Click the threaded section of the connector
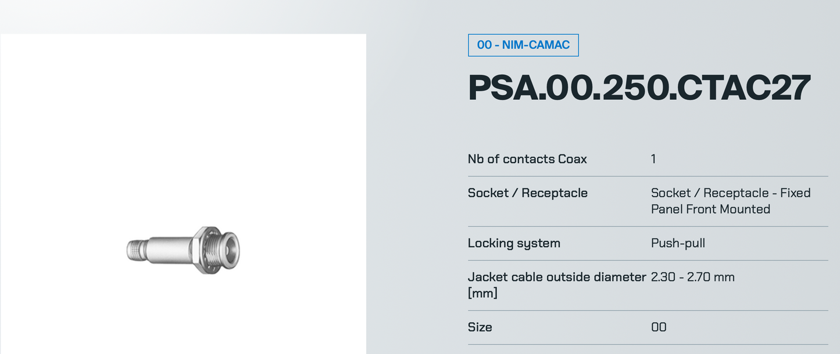The width and height of the screenshot is (840, 354). tap(216, 248)
